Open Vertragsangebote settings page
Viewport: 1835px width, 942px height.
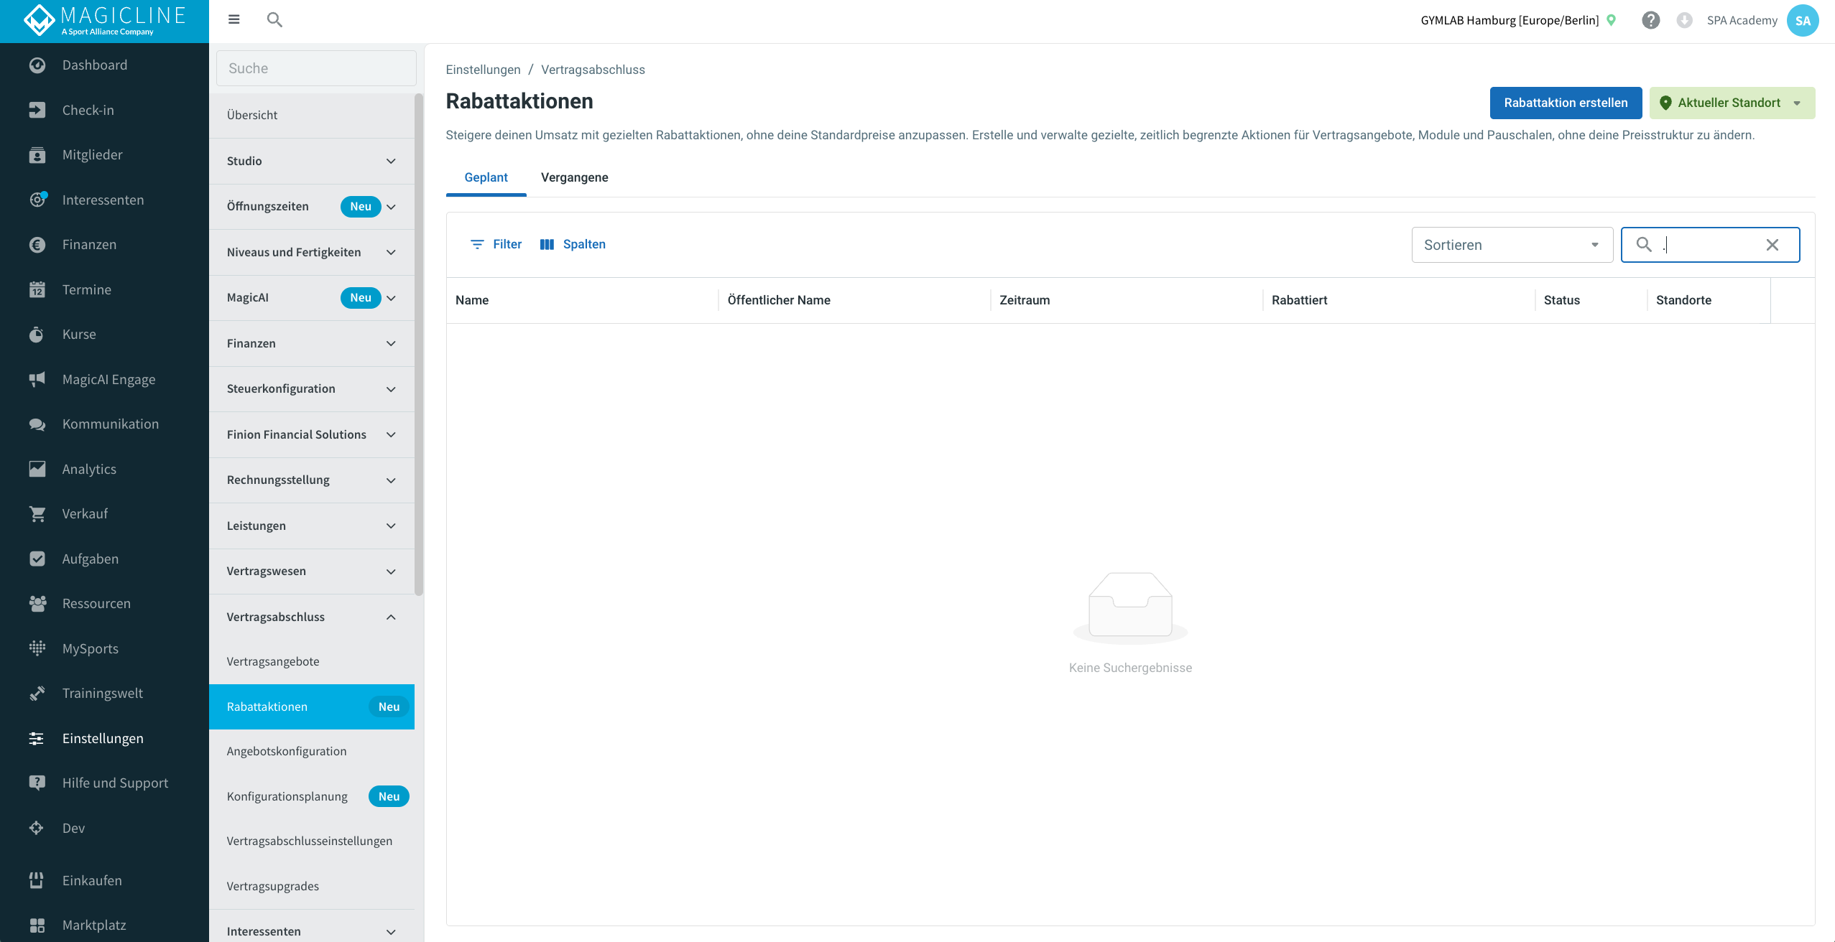312,661
